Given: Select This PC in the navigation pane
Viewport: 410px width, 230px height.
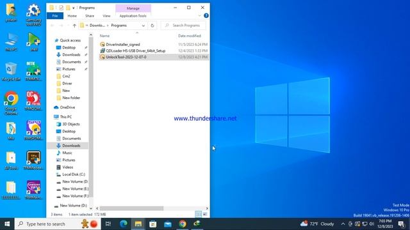Looking at the screenshot, I should [x=65, y=117].
